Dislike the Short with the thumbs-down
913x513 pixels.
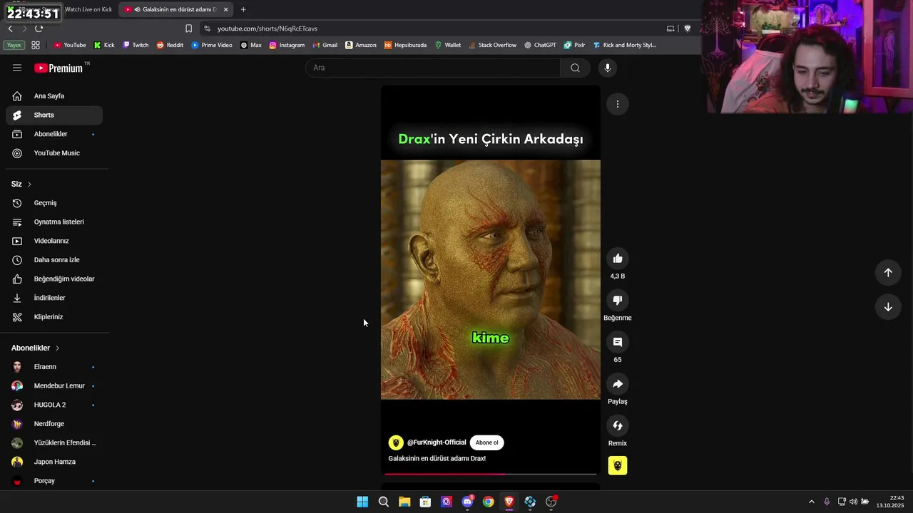[618, 301]
